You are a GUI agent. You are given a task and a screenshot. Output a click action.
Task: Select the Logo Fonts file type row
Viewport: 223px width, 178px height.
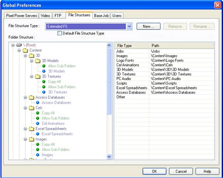(165, 60)
